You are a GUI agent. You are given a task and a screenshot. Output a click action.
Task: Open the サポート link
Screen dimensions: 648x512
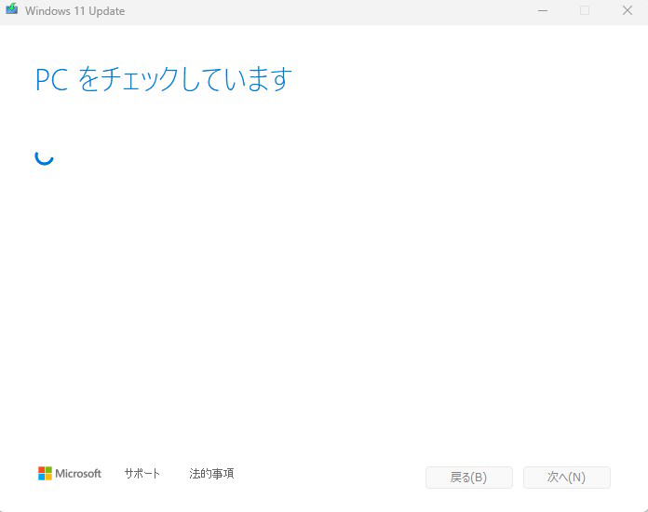(x=142, y=474)
